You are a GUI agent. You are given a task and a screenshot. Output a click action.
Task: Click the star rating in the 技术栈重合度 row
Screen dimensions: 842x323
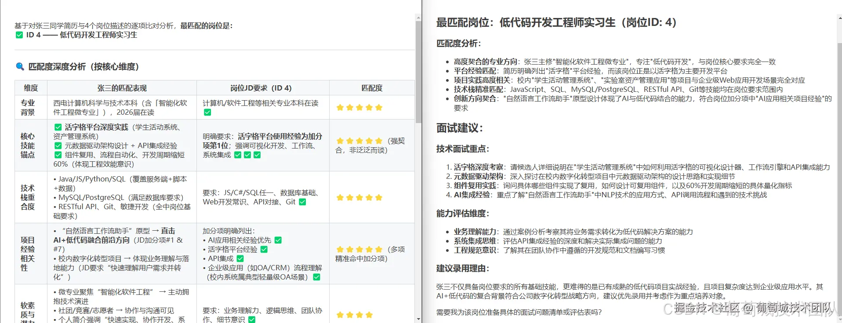pyautogui.click(x=359, y=197)
